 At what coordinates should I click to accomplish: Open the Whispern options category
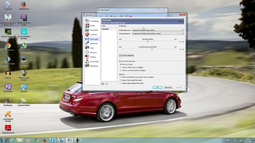click(92, 52)
